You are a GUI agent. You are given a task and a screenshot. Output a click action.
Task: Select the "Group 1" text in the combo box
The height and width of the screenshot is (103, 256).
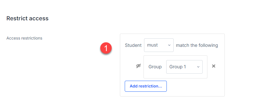tap(178, 67)
